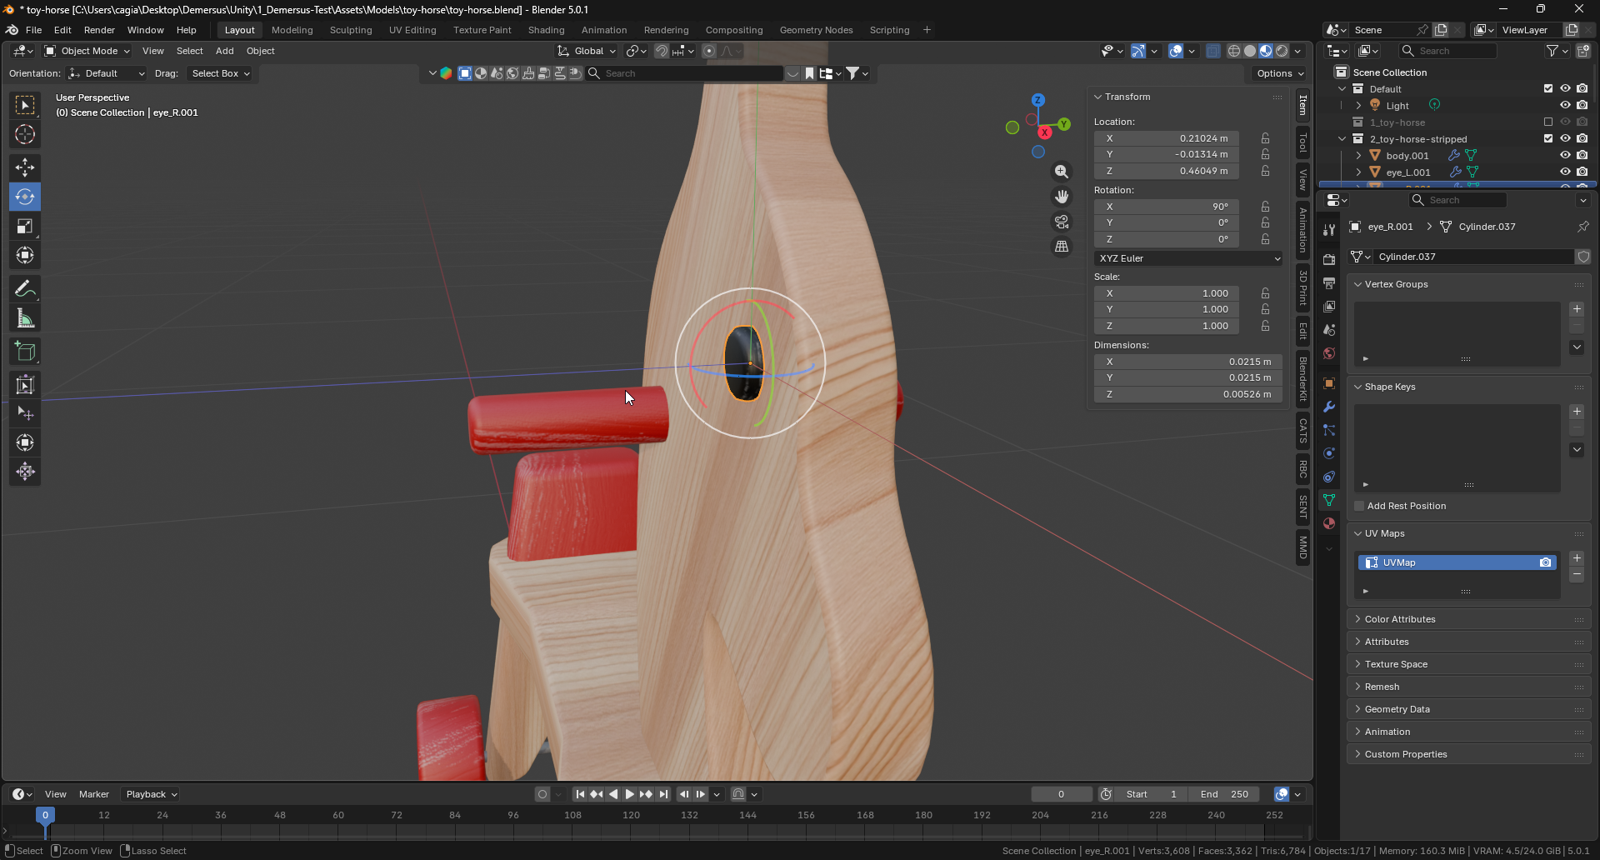
Task: Hide eye_L.001 with its eye icon
Action: (1565, 172)
